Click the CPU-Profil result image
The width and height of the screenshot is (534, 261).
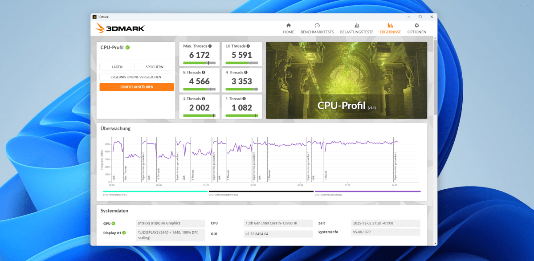[x=346, y=80]
